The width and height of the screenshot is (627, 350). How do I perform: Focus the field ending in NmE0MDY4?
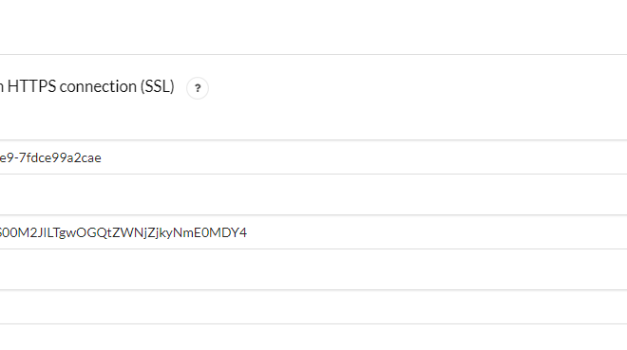coord(313,232)
